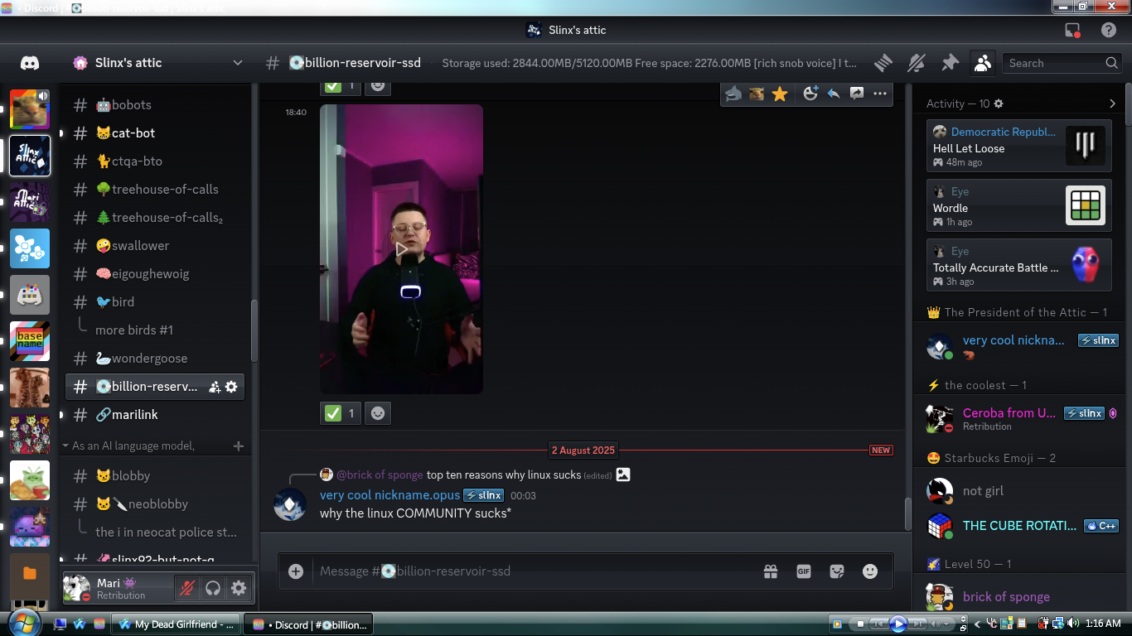The height and width of the screenshot is (636, 1132).
Task: Click the reply arrow on hovered message
Action: pos(834,94)
